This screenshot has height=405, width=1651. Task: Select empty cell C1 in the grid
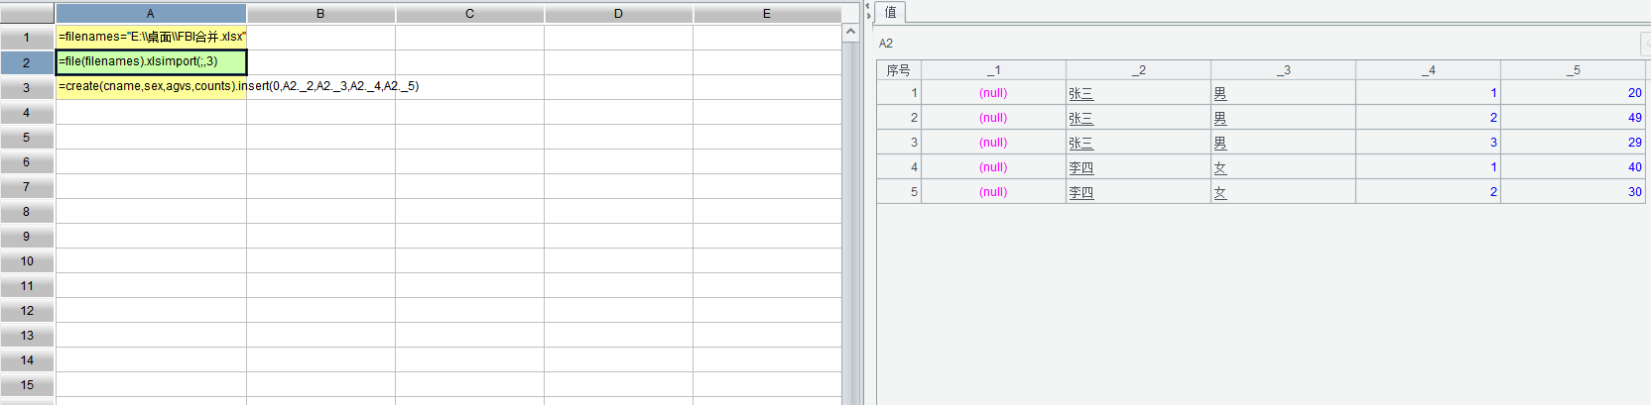pos(469,38)
